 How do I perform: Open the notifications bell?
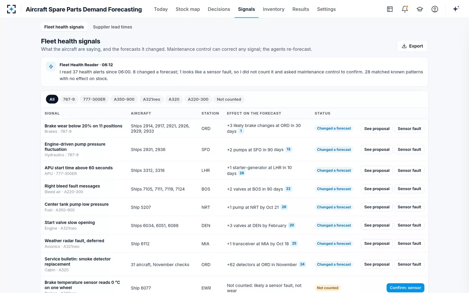pos(405,9)
